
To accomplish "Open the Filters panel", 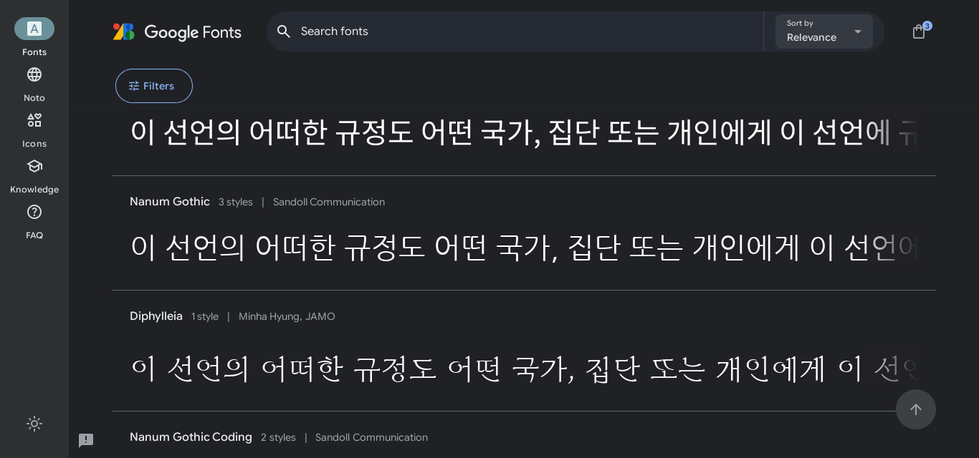I will coord(154,86).
